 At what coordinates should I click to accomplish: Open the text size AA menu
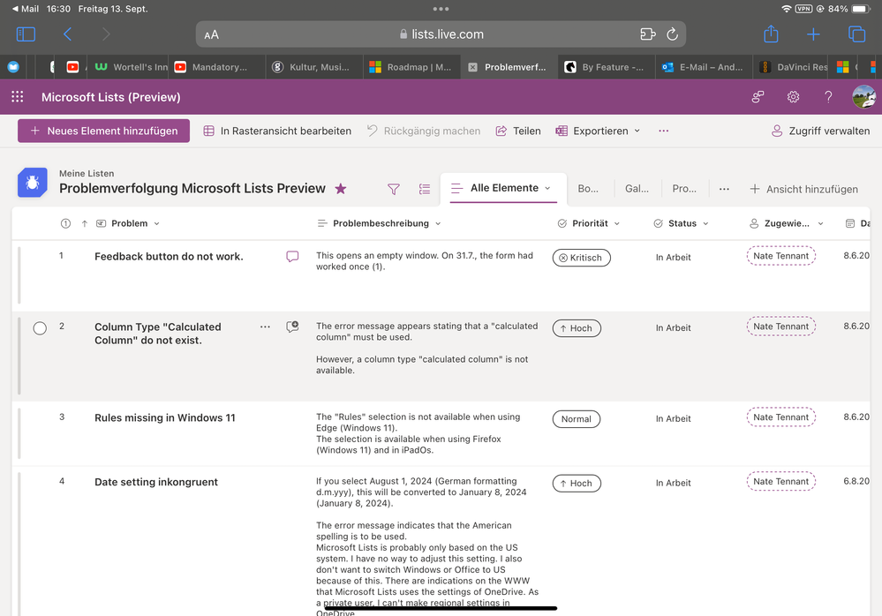(x=212, y=34)
